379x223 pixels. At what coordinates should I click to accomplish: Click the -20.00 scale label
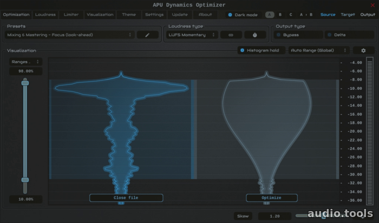pos(355,132)
